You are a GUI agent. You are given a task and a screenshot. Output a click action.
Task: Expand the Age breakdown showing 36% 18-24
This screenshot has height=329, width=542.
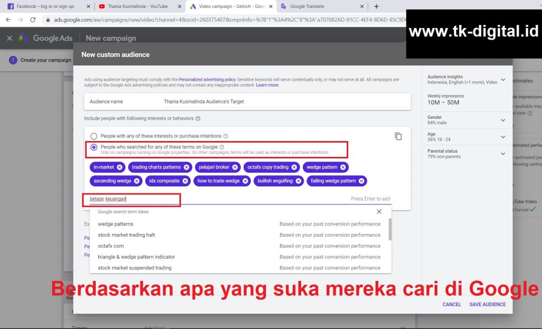click(502, 136)
